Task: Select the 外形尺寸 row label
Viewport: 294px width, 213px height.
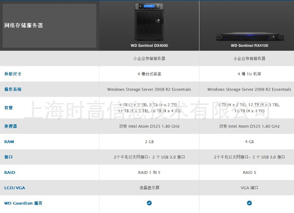Action: pos(13,74)
